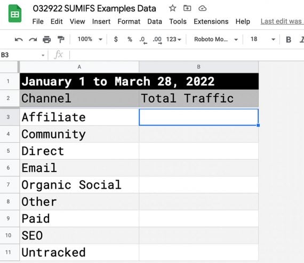Click the empty Total Traffic cell beside Affiliate
The width and height of the screenshot is (304, 263).
coord(199,117)
